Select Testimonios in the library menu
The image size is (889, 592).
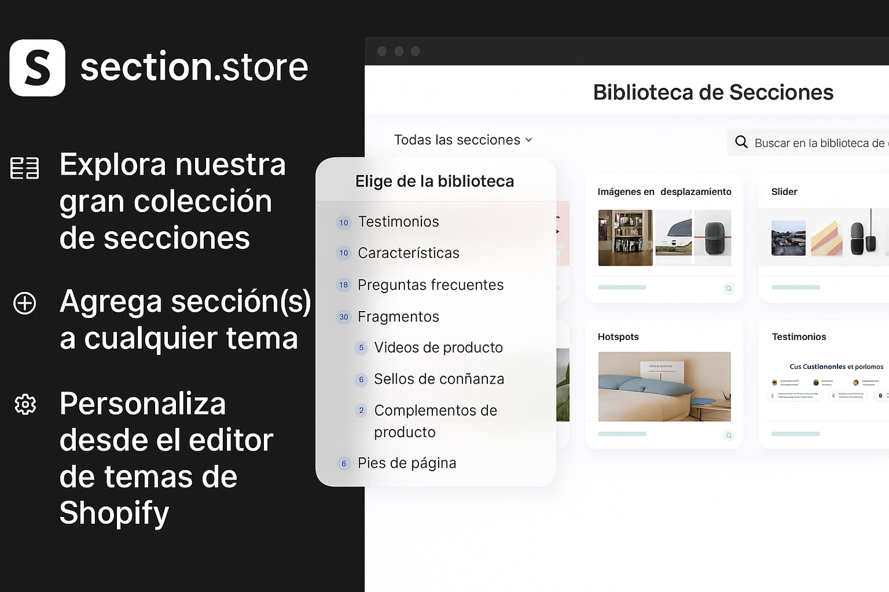tap(398, 222)
